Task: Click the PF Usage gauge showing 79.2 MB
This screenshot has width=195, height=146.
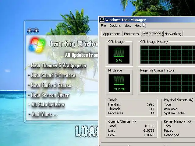Action: 119,83
